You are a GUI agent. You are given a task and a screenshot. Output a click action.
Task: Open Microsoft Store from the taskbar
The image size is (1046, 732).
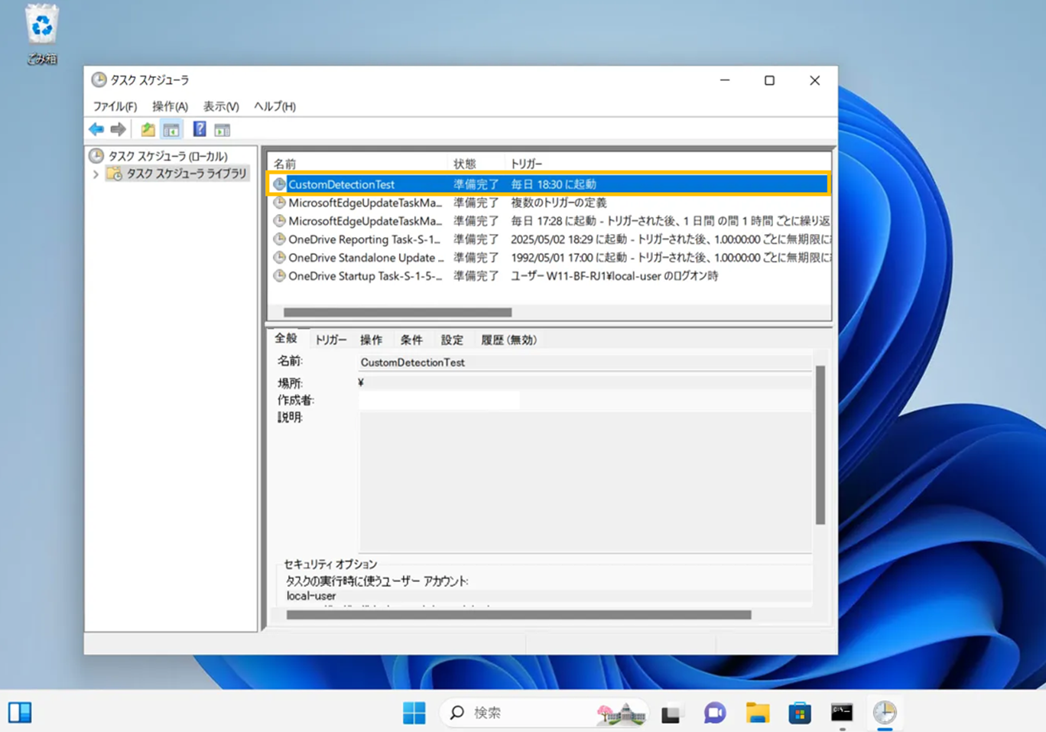pos(799,713)
